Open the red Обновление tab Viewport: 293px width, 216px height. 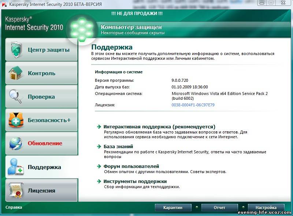click(x=41, y=143)
